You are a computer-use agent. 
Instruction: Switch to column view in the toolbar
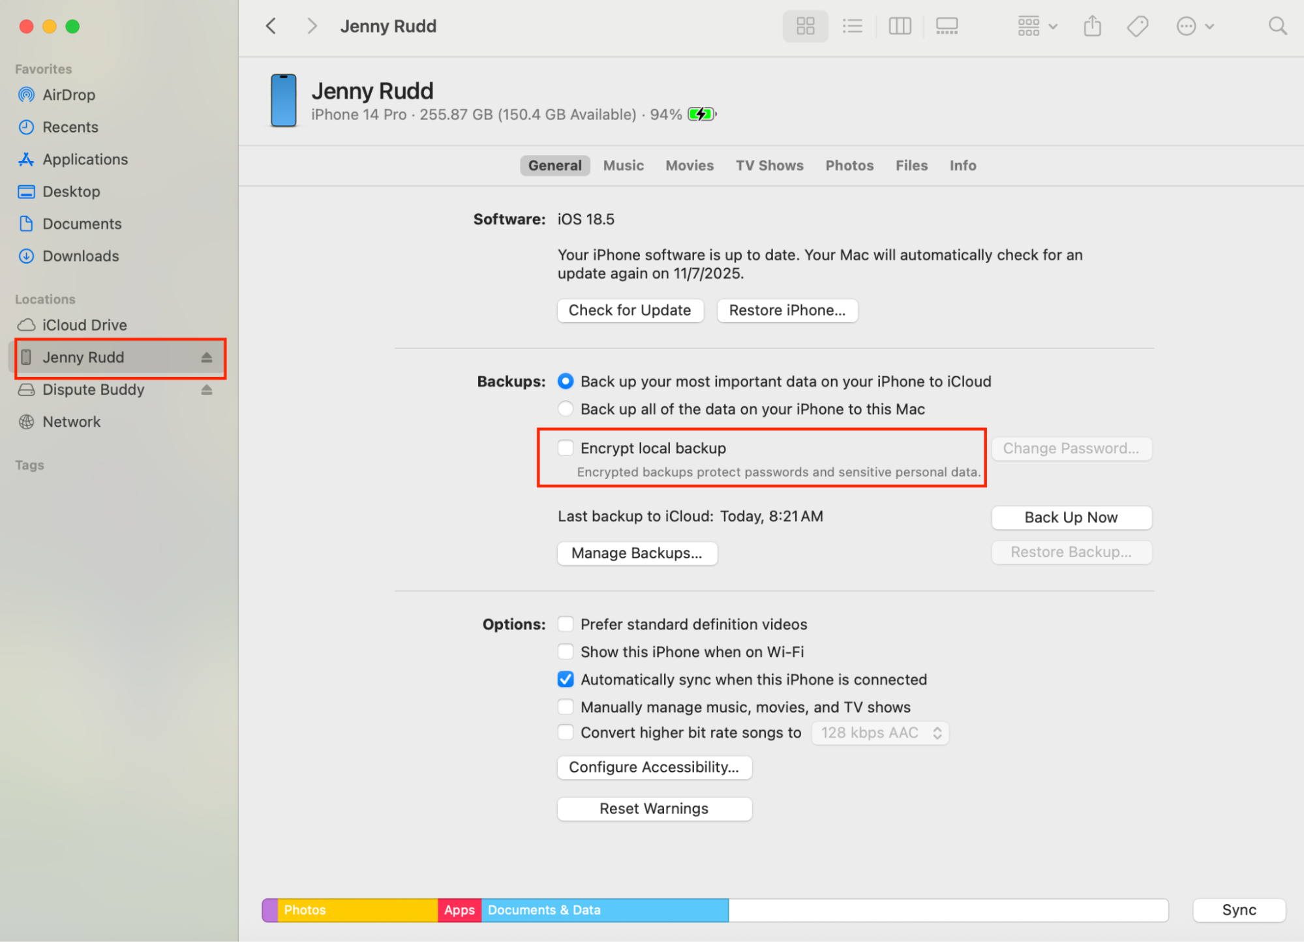tap(900, 25)
